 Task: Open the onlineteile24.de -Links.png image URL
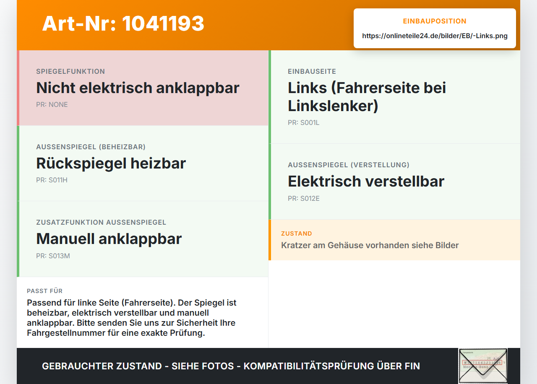click(x=435, y=36)
